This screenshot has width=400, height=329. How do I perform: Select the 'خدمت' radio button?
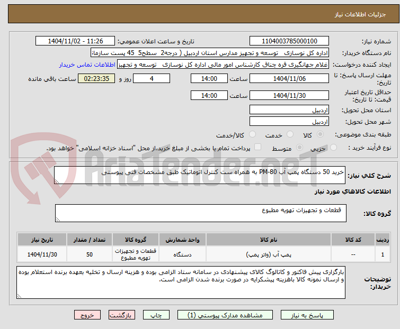[290, 134]
